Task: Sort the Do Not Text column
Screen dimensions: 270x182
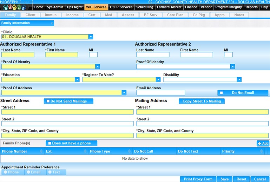Action: tap(217, 152)
